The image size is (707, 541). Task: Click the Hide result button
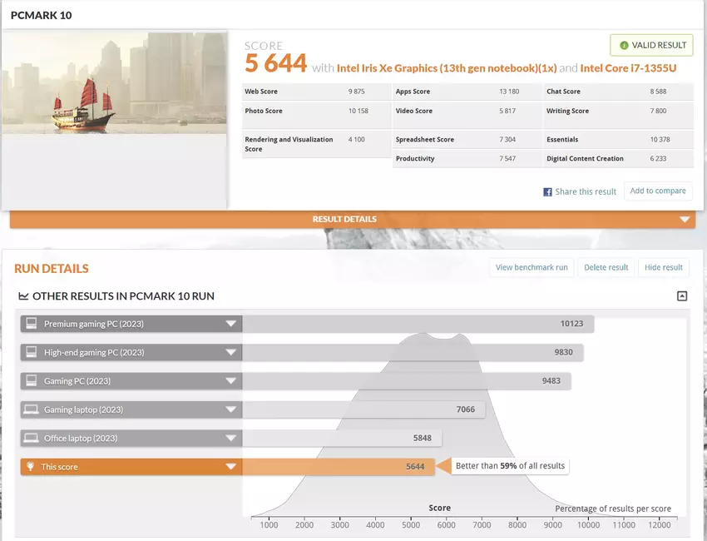pos(663,267)
